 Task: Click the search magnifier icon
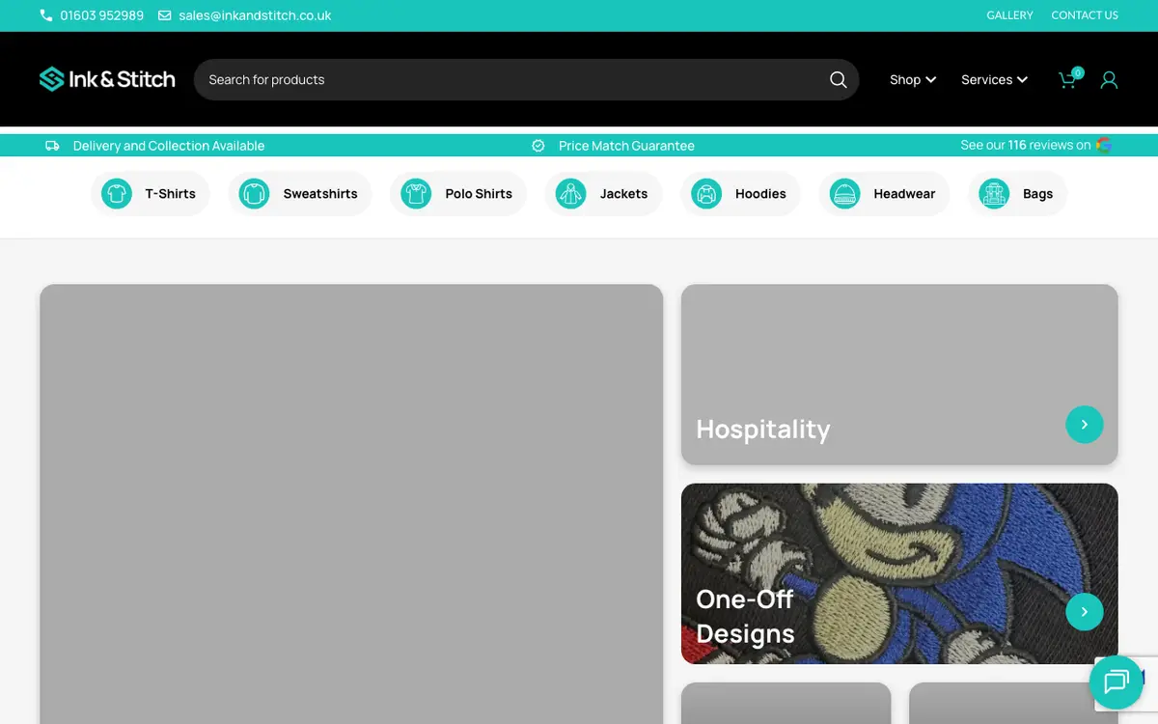(x=838, y=79)
